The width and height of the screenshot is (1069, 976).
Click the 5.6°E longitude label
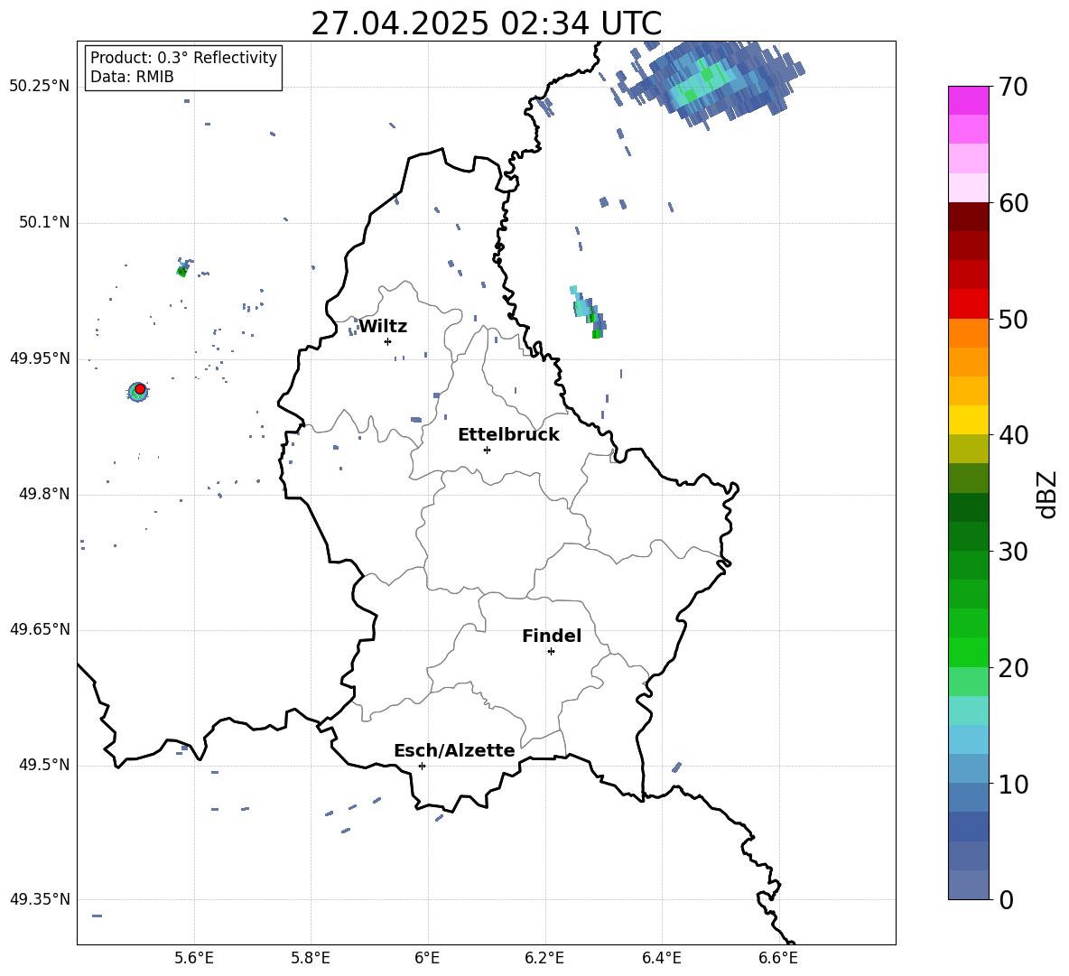click(194, 958)
